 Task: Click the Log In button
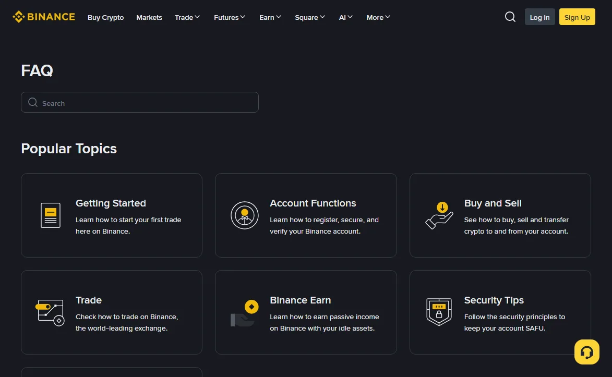coord(540,17)
